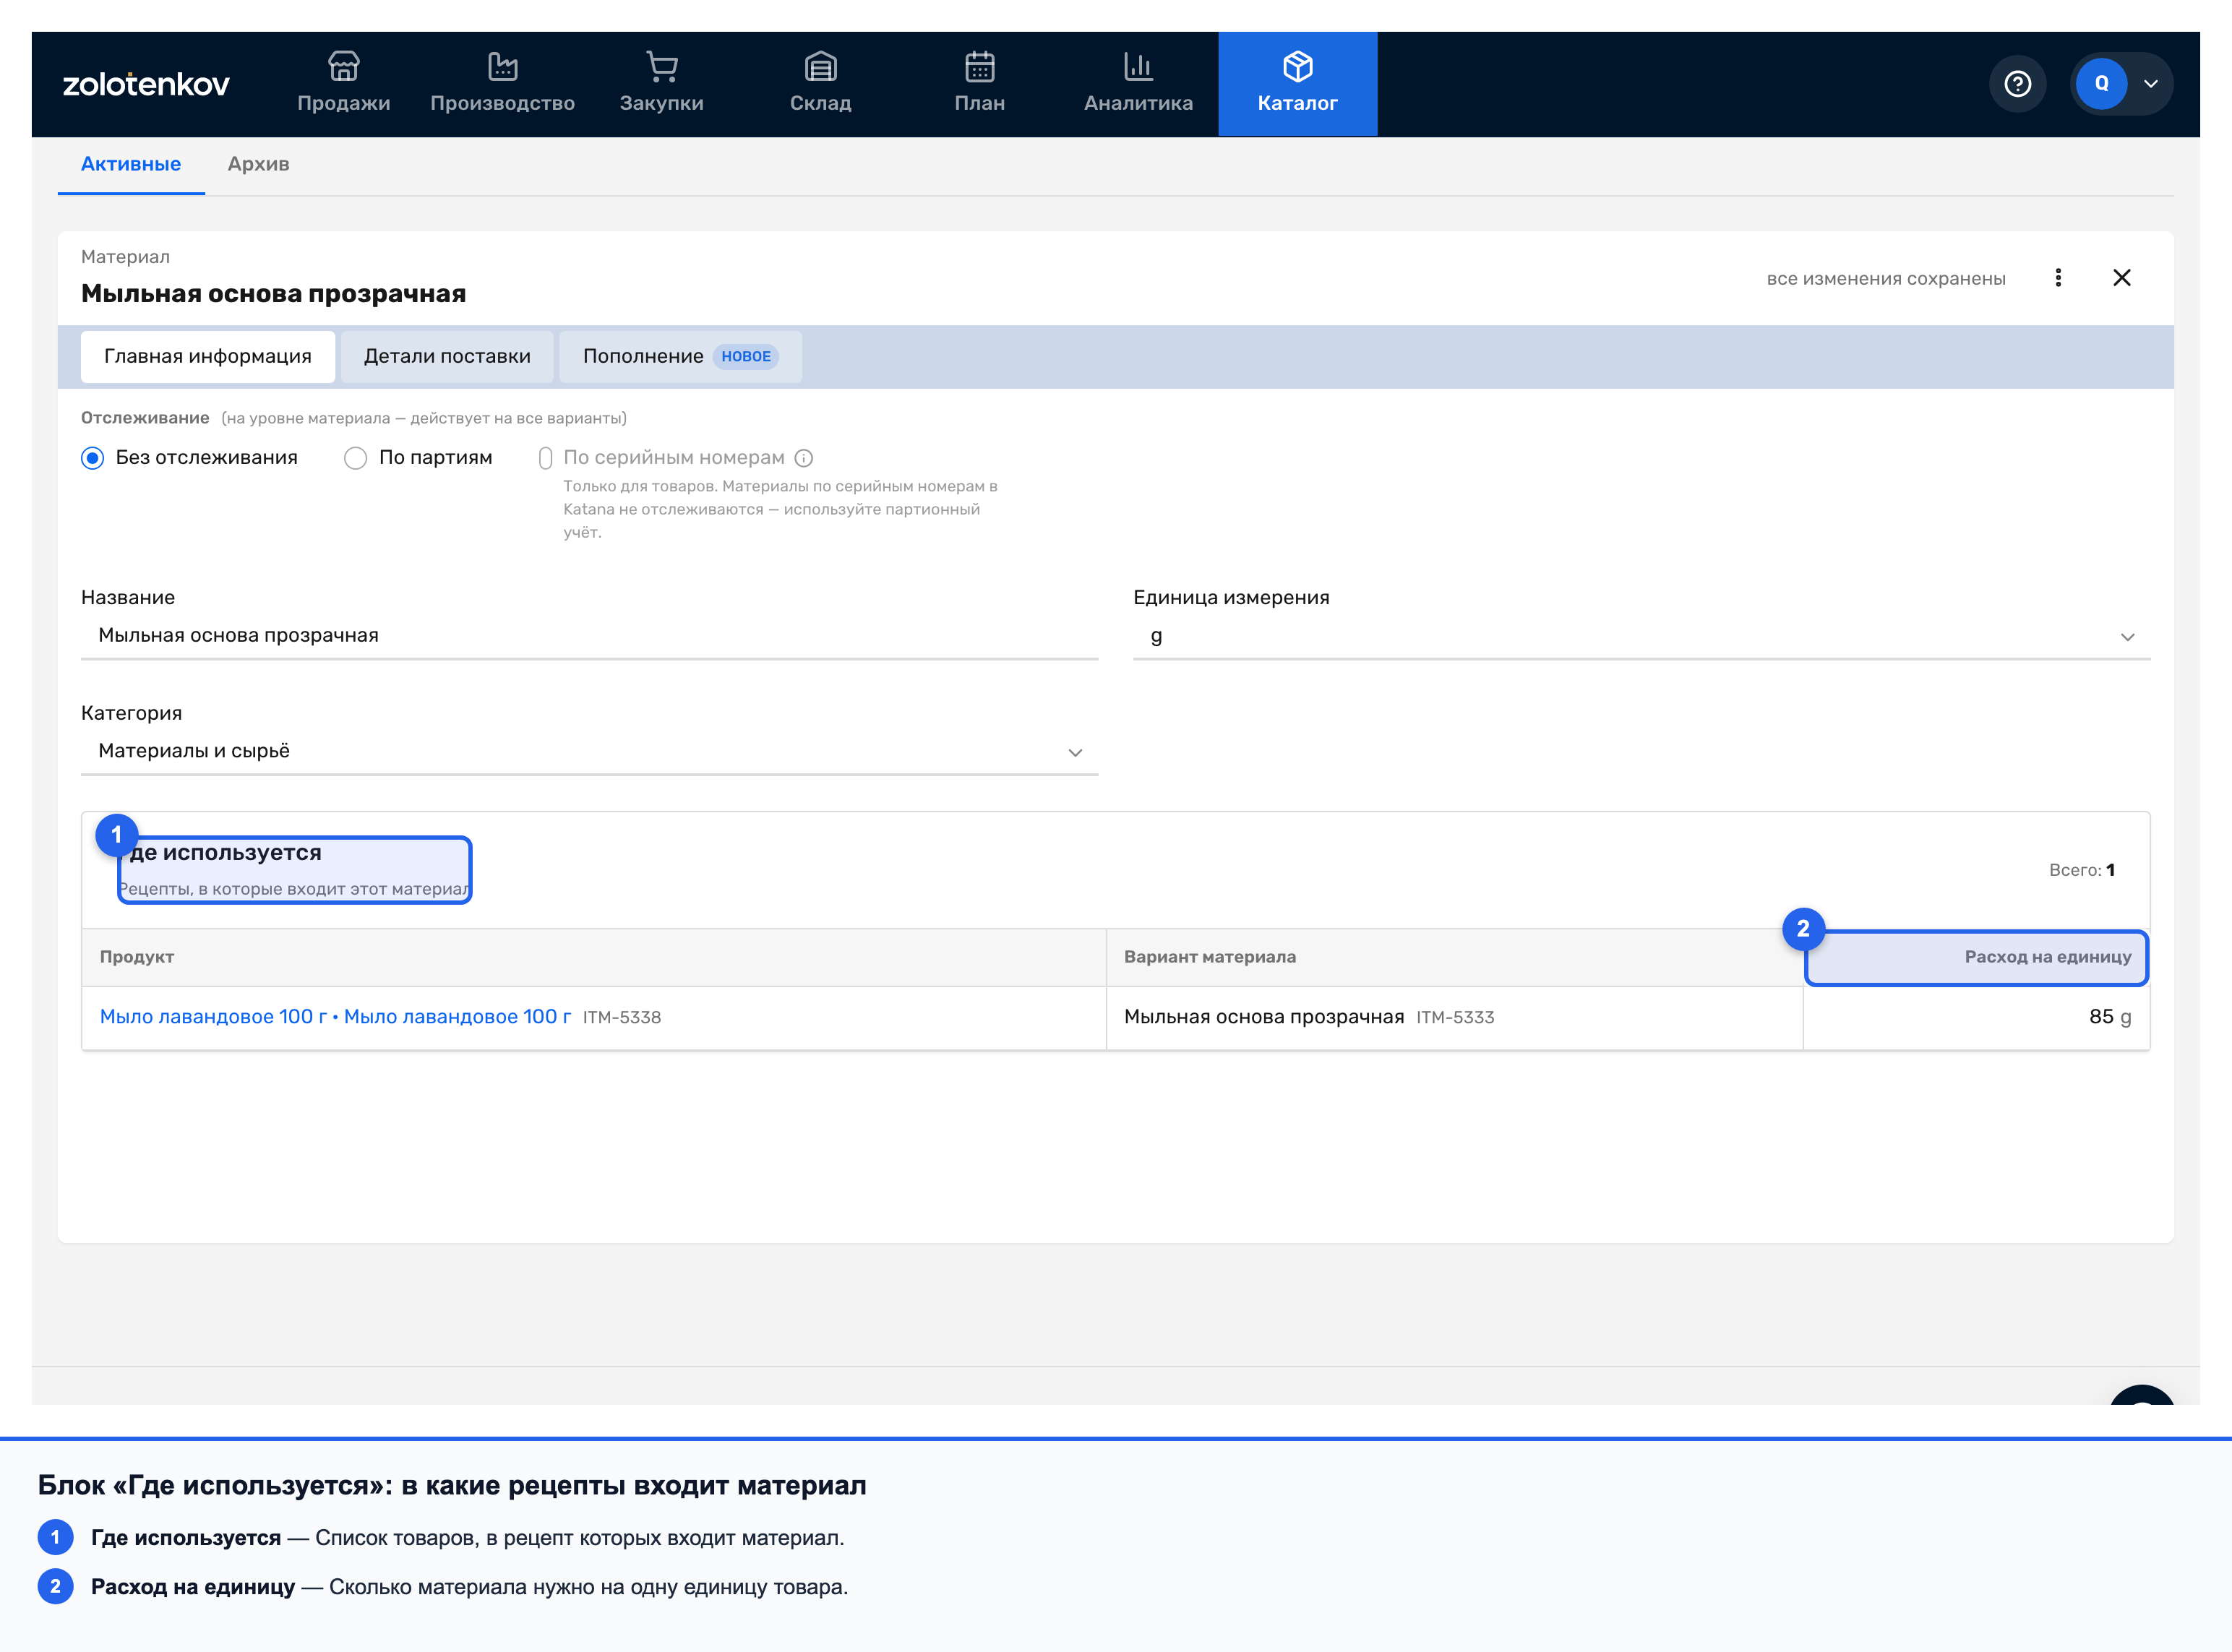Go to Закупки shopping cart section
Screen dimensions: 2232x1652
(661, 84)
